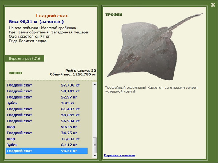This screenshot has width=218, height=163.
Task: Click the ТРОФЕЙ heading
Action: point(114,14)
